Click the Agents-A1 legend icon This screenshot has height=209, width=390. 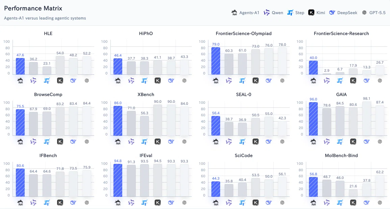click(x=234, y=13)
